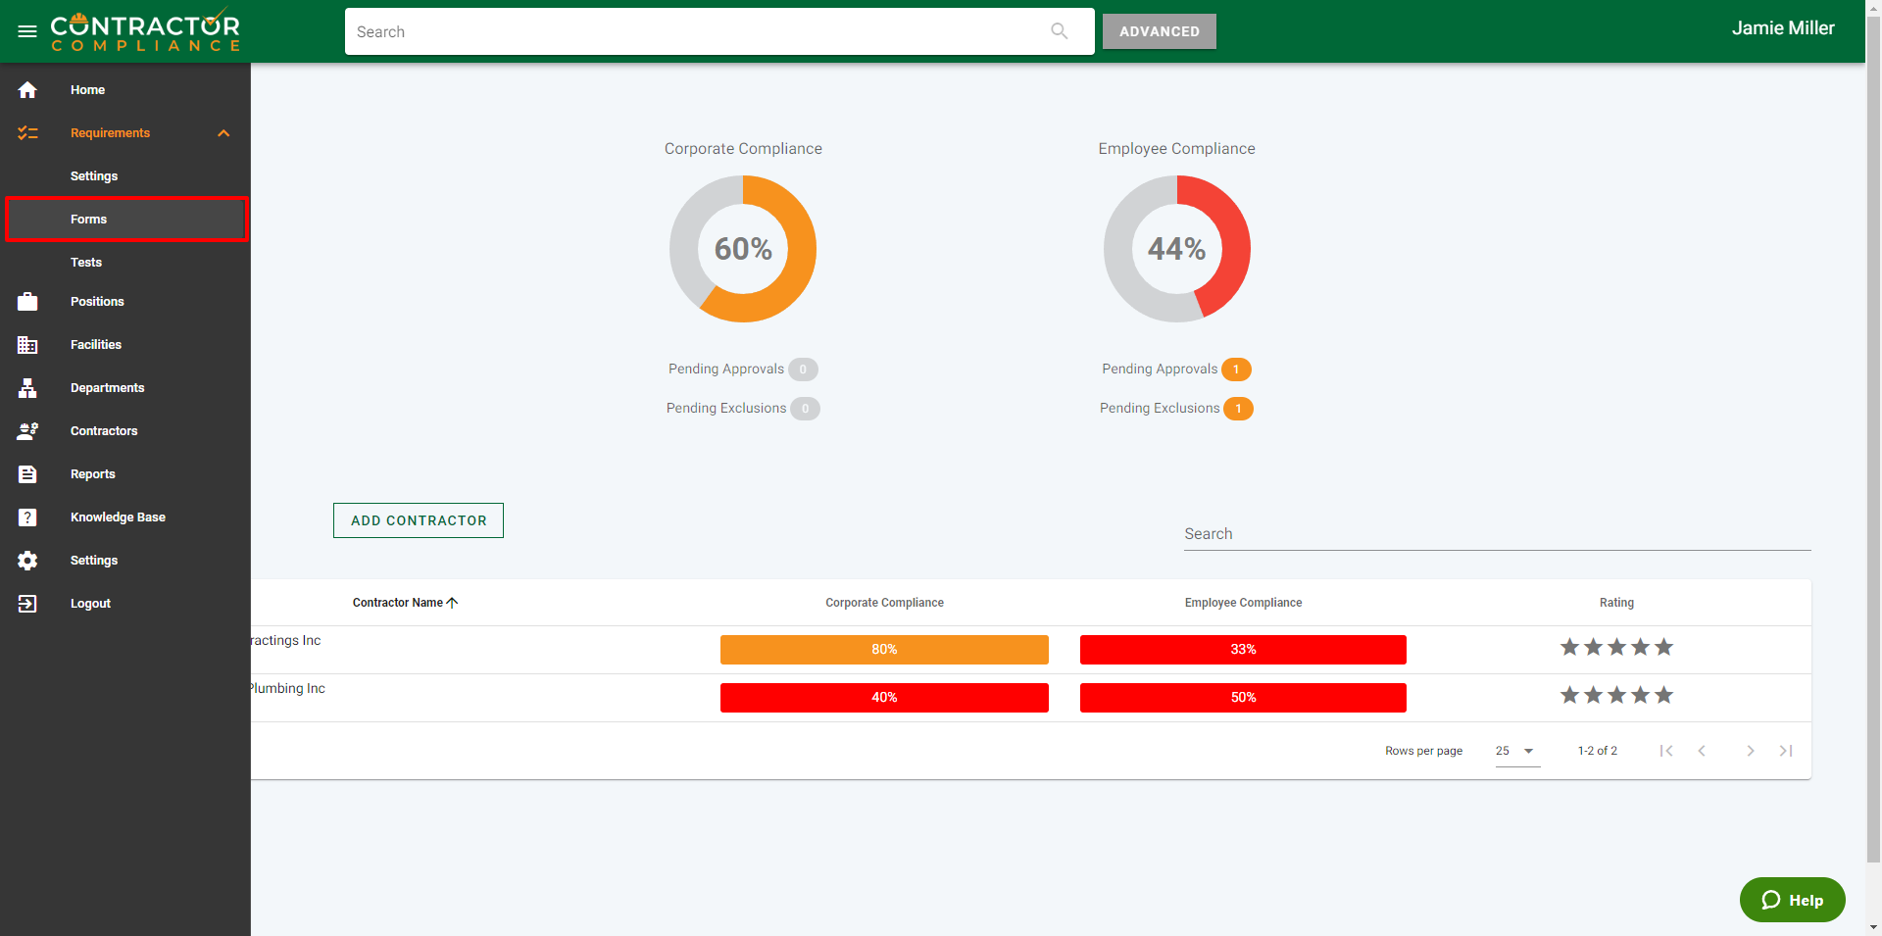1882x936 pixels.
Task: Click the ADVANCED search button
Action: click(1159, 31)
